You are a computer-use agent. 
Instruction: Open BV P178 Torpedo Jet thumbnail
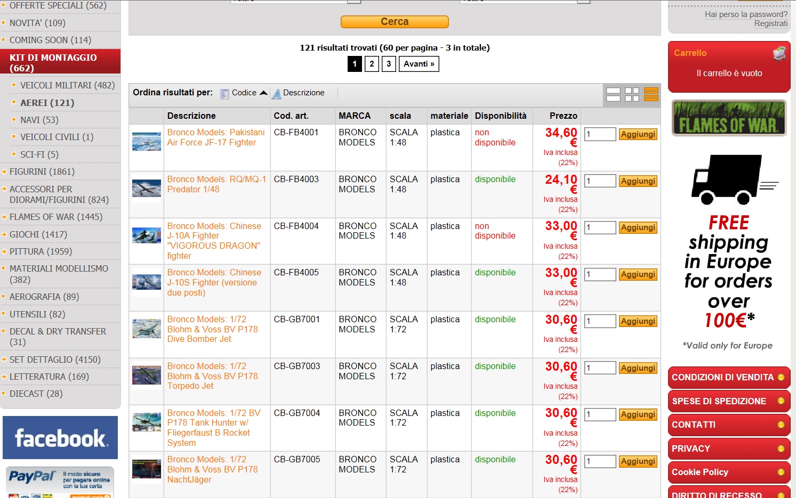(147, 375)
